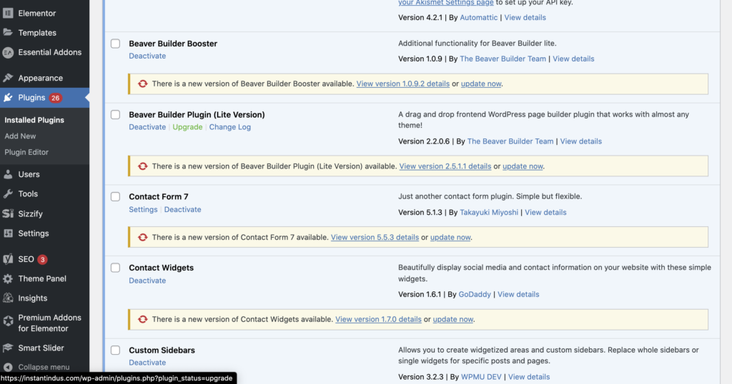Image resolution: width=732 pixels, height=384 pixels.
Task: Click View version 2.5.1.1 details
Action: tap(445, 166)
